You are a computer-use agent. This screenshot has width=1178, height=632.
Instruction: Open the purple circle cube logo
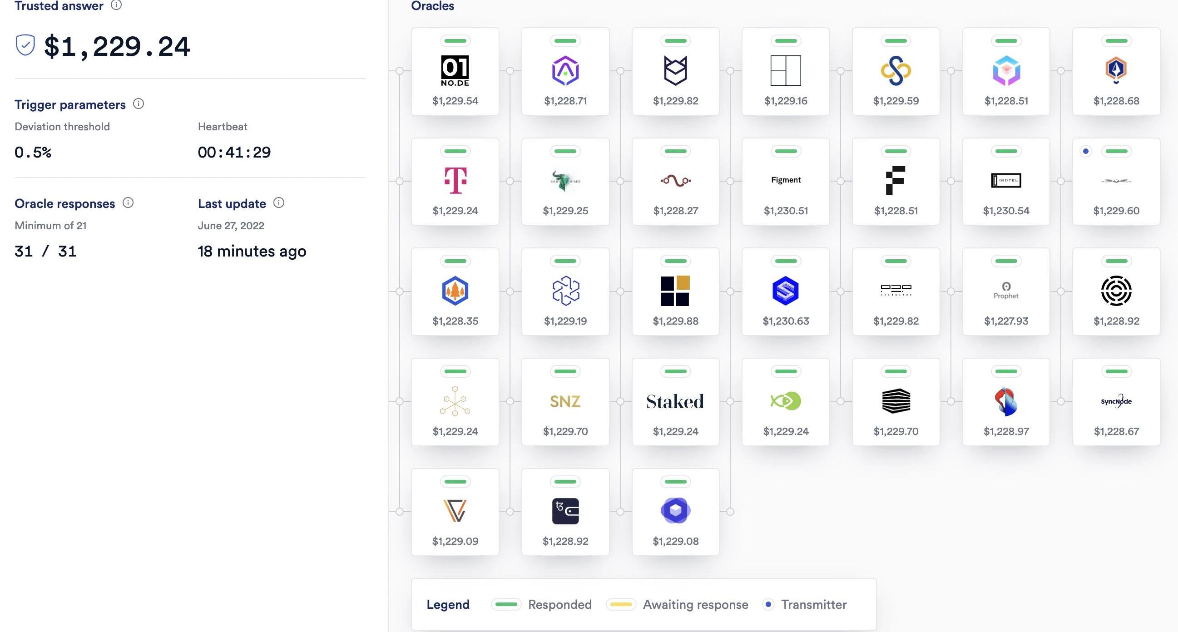pyautogui.click(x=675, y=511)
